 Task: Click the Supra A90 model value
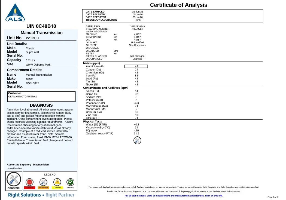pos(32,52)
